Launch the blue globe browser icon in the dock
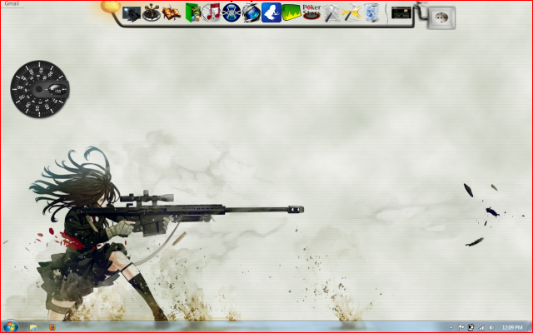The width and height of the screenshot is (533, 333). (x=252, y=12)
